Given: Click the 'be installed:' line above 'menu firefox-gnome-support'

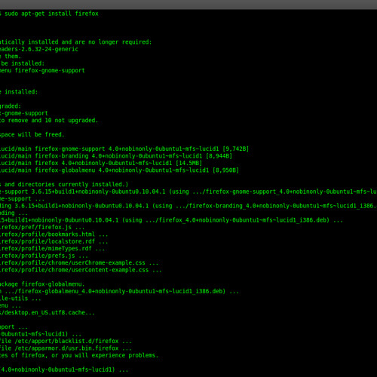Looking at the screenshot, I should coord(22,63).
